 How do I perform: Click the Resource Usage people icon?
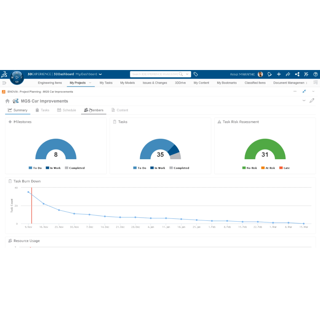pos(10,241)
